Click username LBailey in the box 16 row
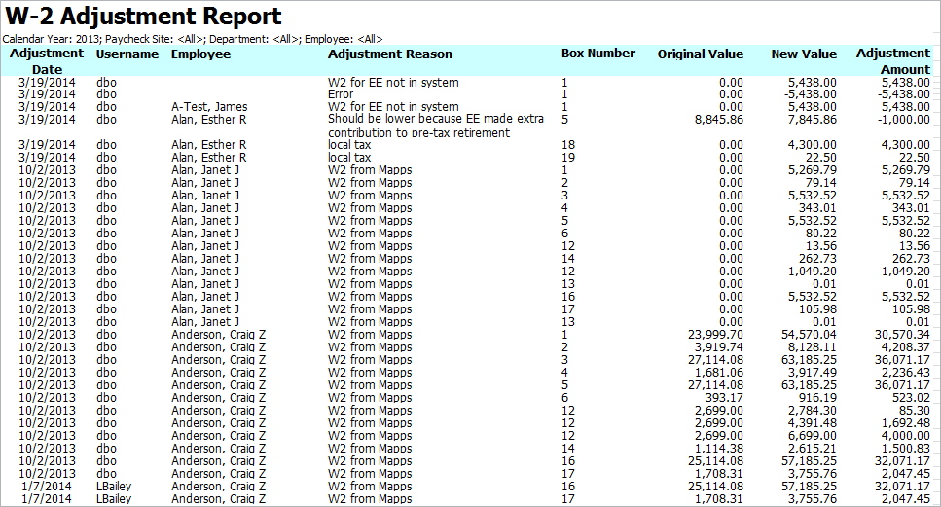 (114, 486)
